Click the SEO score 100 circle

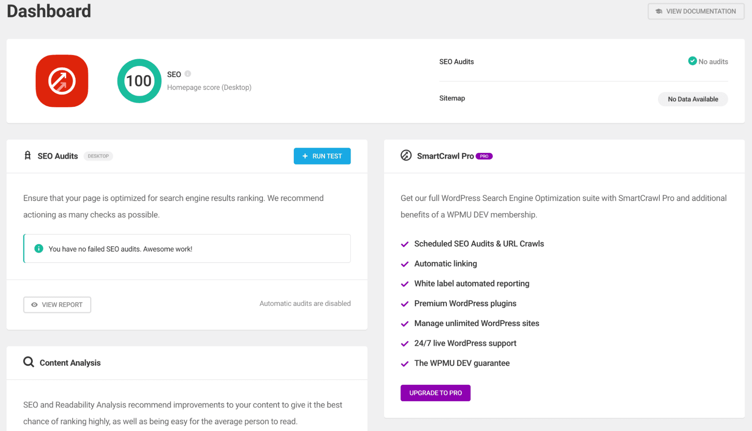coord(139,81)
